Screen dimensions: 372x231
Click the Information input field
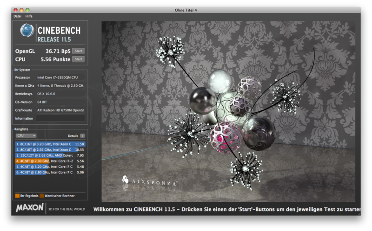click(60, 118)
